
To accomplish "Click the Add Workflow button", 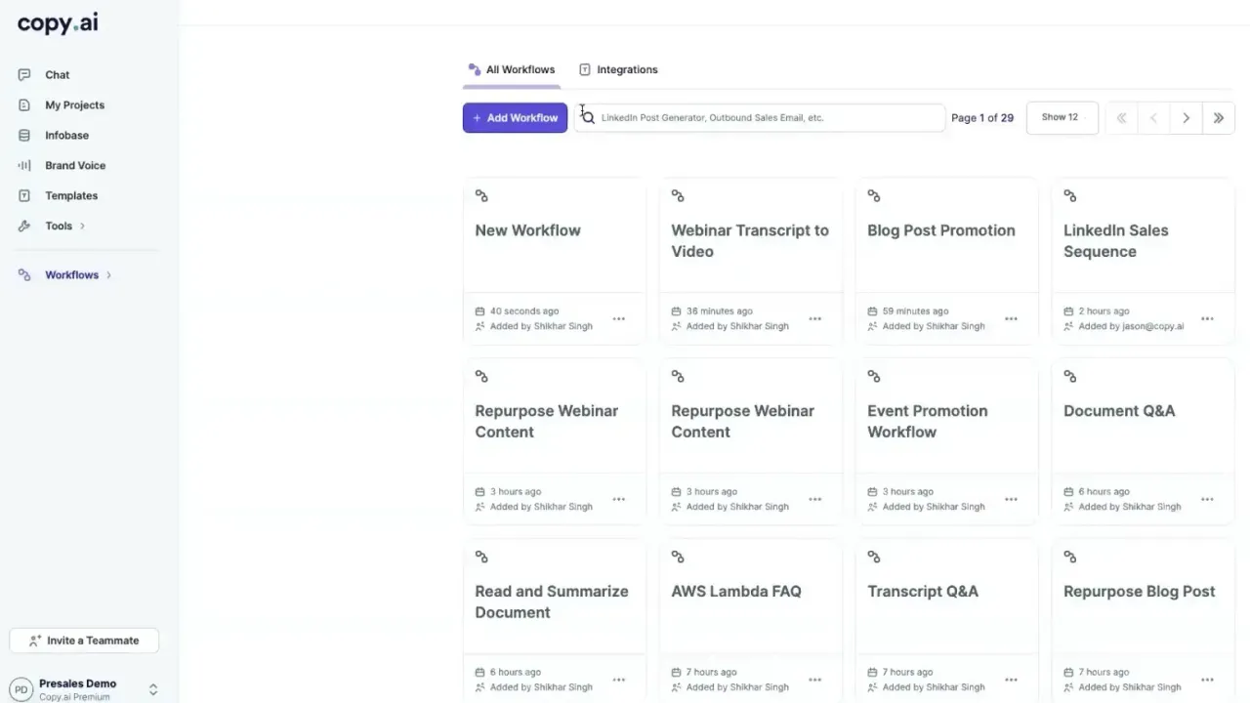I will click(515, 117).
